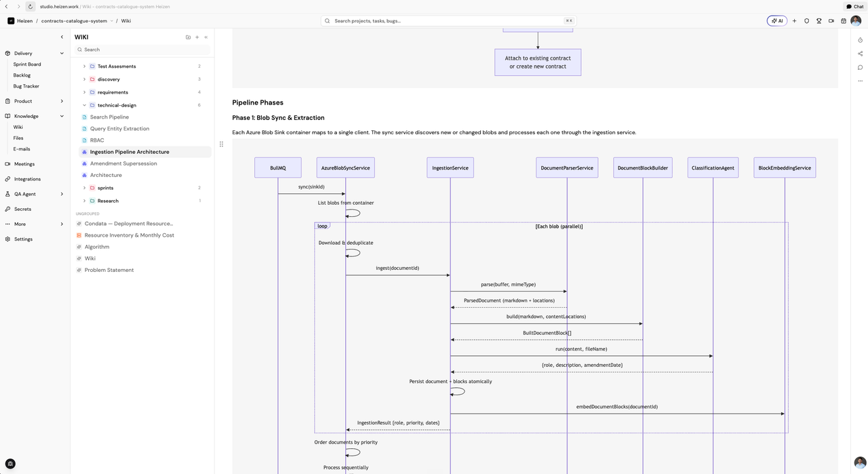
Task: Open the Amendment Supersession page
Action: click(123, 163)
